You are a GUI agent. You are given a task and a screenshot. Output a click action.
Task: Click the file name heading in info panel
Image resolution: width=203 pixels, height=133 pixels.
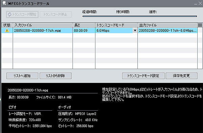click(x=28, y=90)
